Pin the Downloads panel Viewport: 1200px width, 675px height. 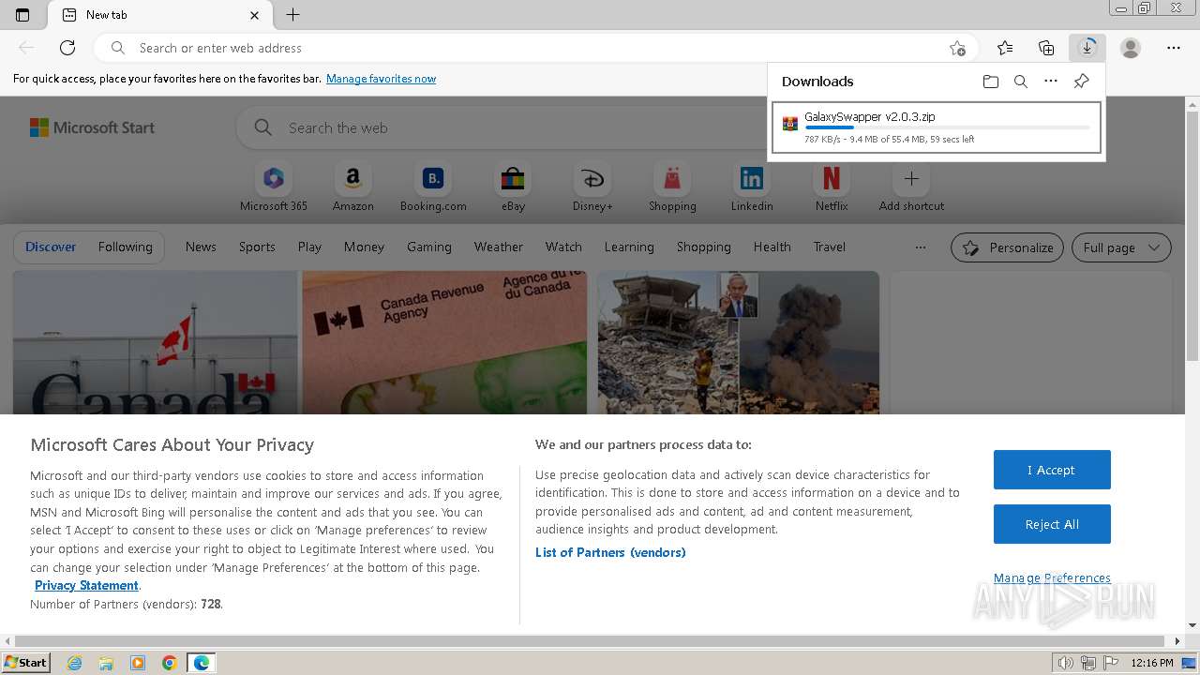(1081, 82)
